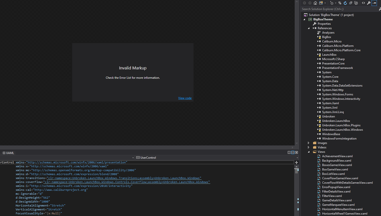This screenshot has width=381, height=216.
Task: Click the View Code angle-brackets icon
Action: pos(363,3)
